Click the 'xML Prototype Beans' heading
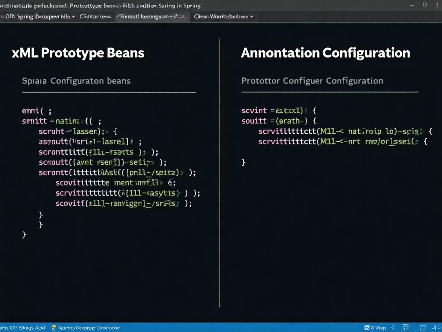The width and height of the screenshot is (442, 332). pyautogui.click(x=78, y=53)
